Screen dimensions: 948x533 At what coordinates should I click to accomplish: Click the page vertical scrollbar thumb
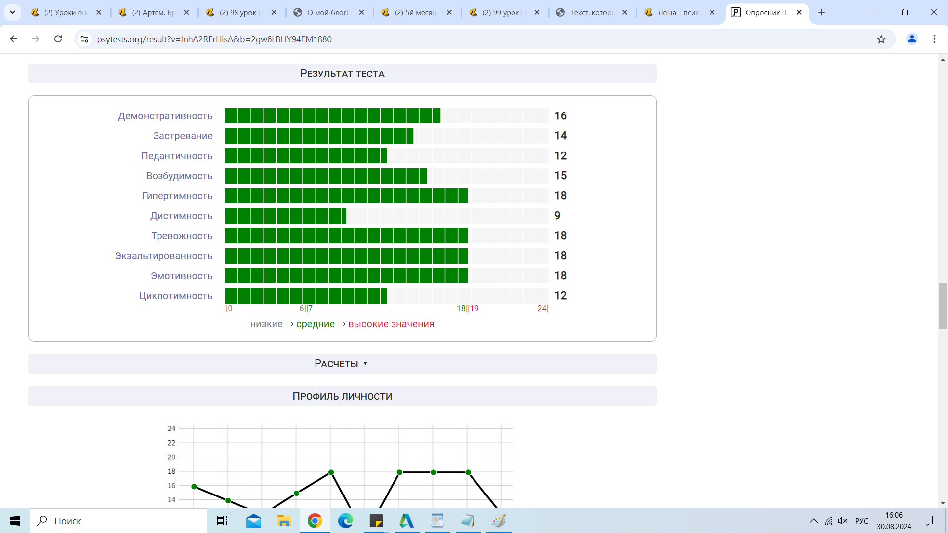pyautogui.click(x=943, y=305)
